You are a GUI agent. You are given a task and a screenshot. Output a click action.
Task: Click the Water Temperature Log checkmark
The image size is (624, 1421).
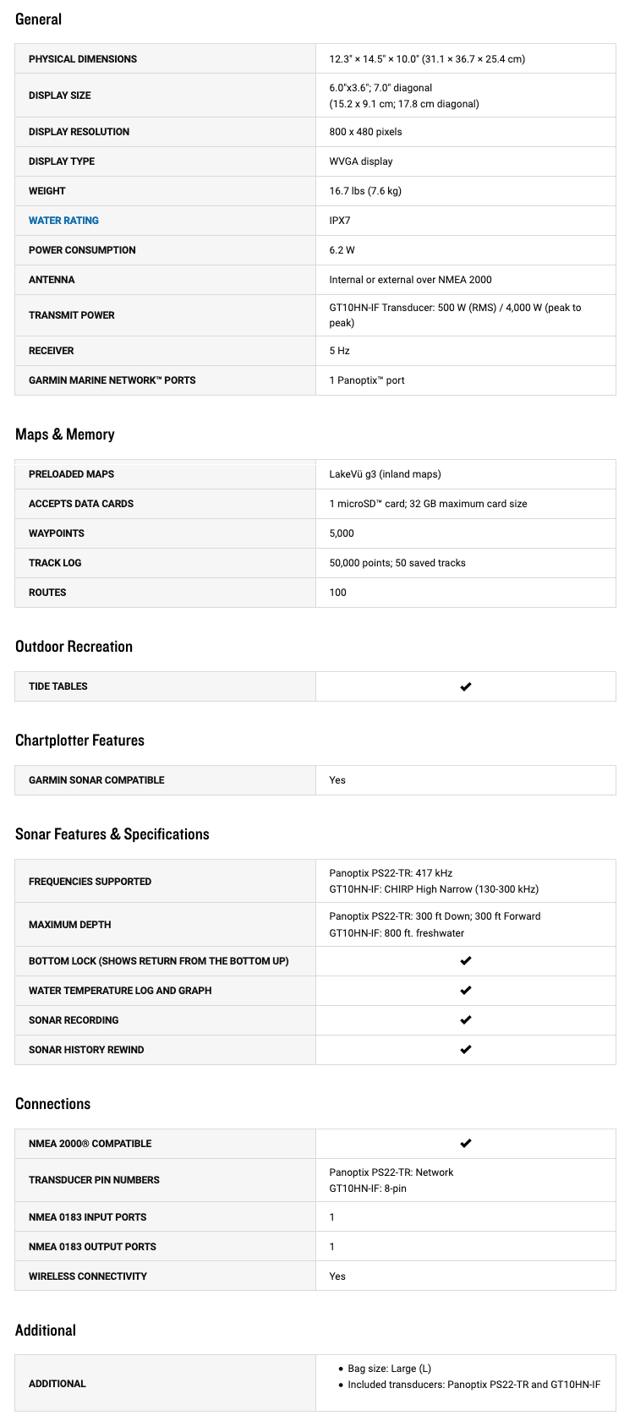tap(465, 991)
